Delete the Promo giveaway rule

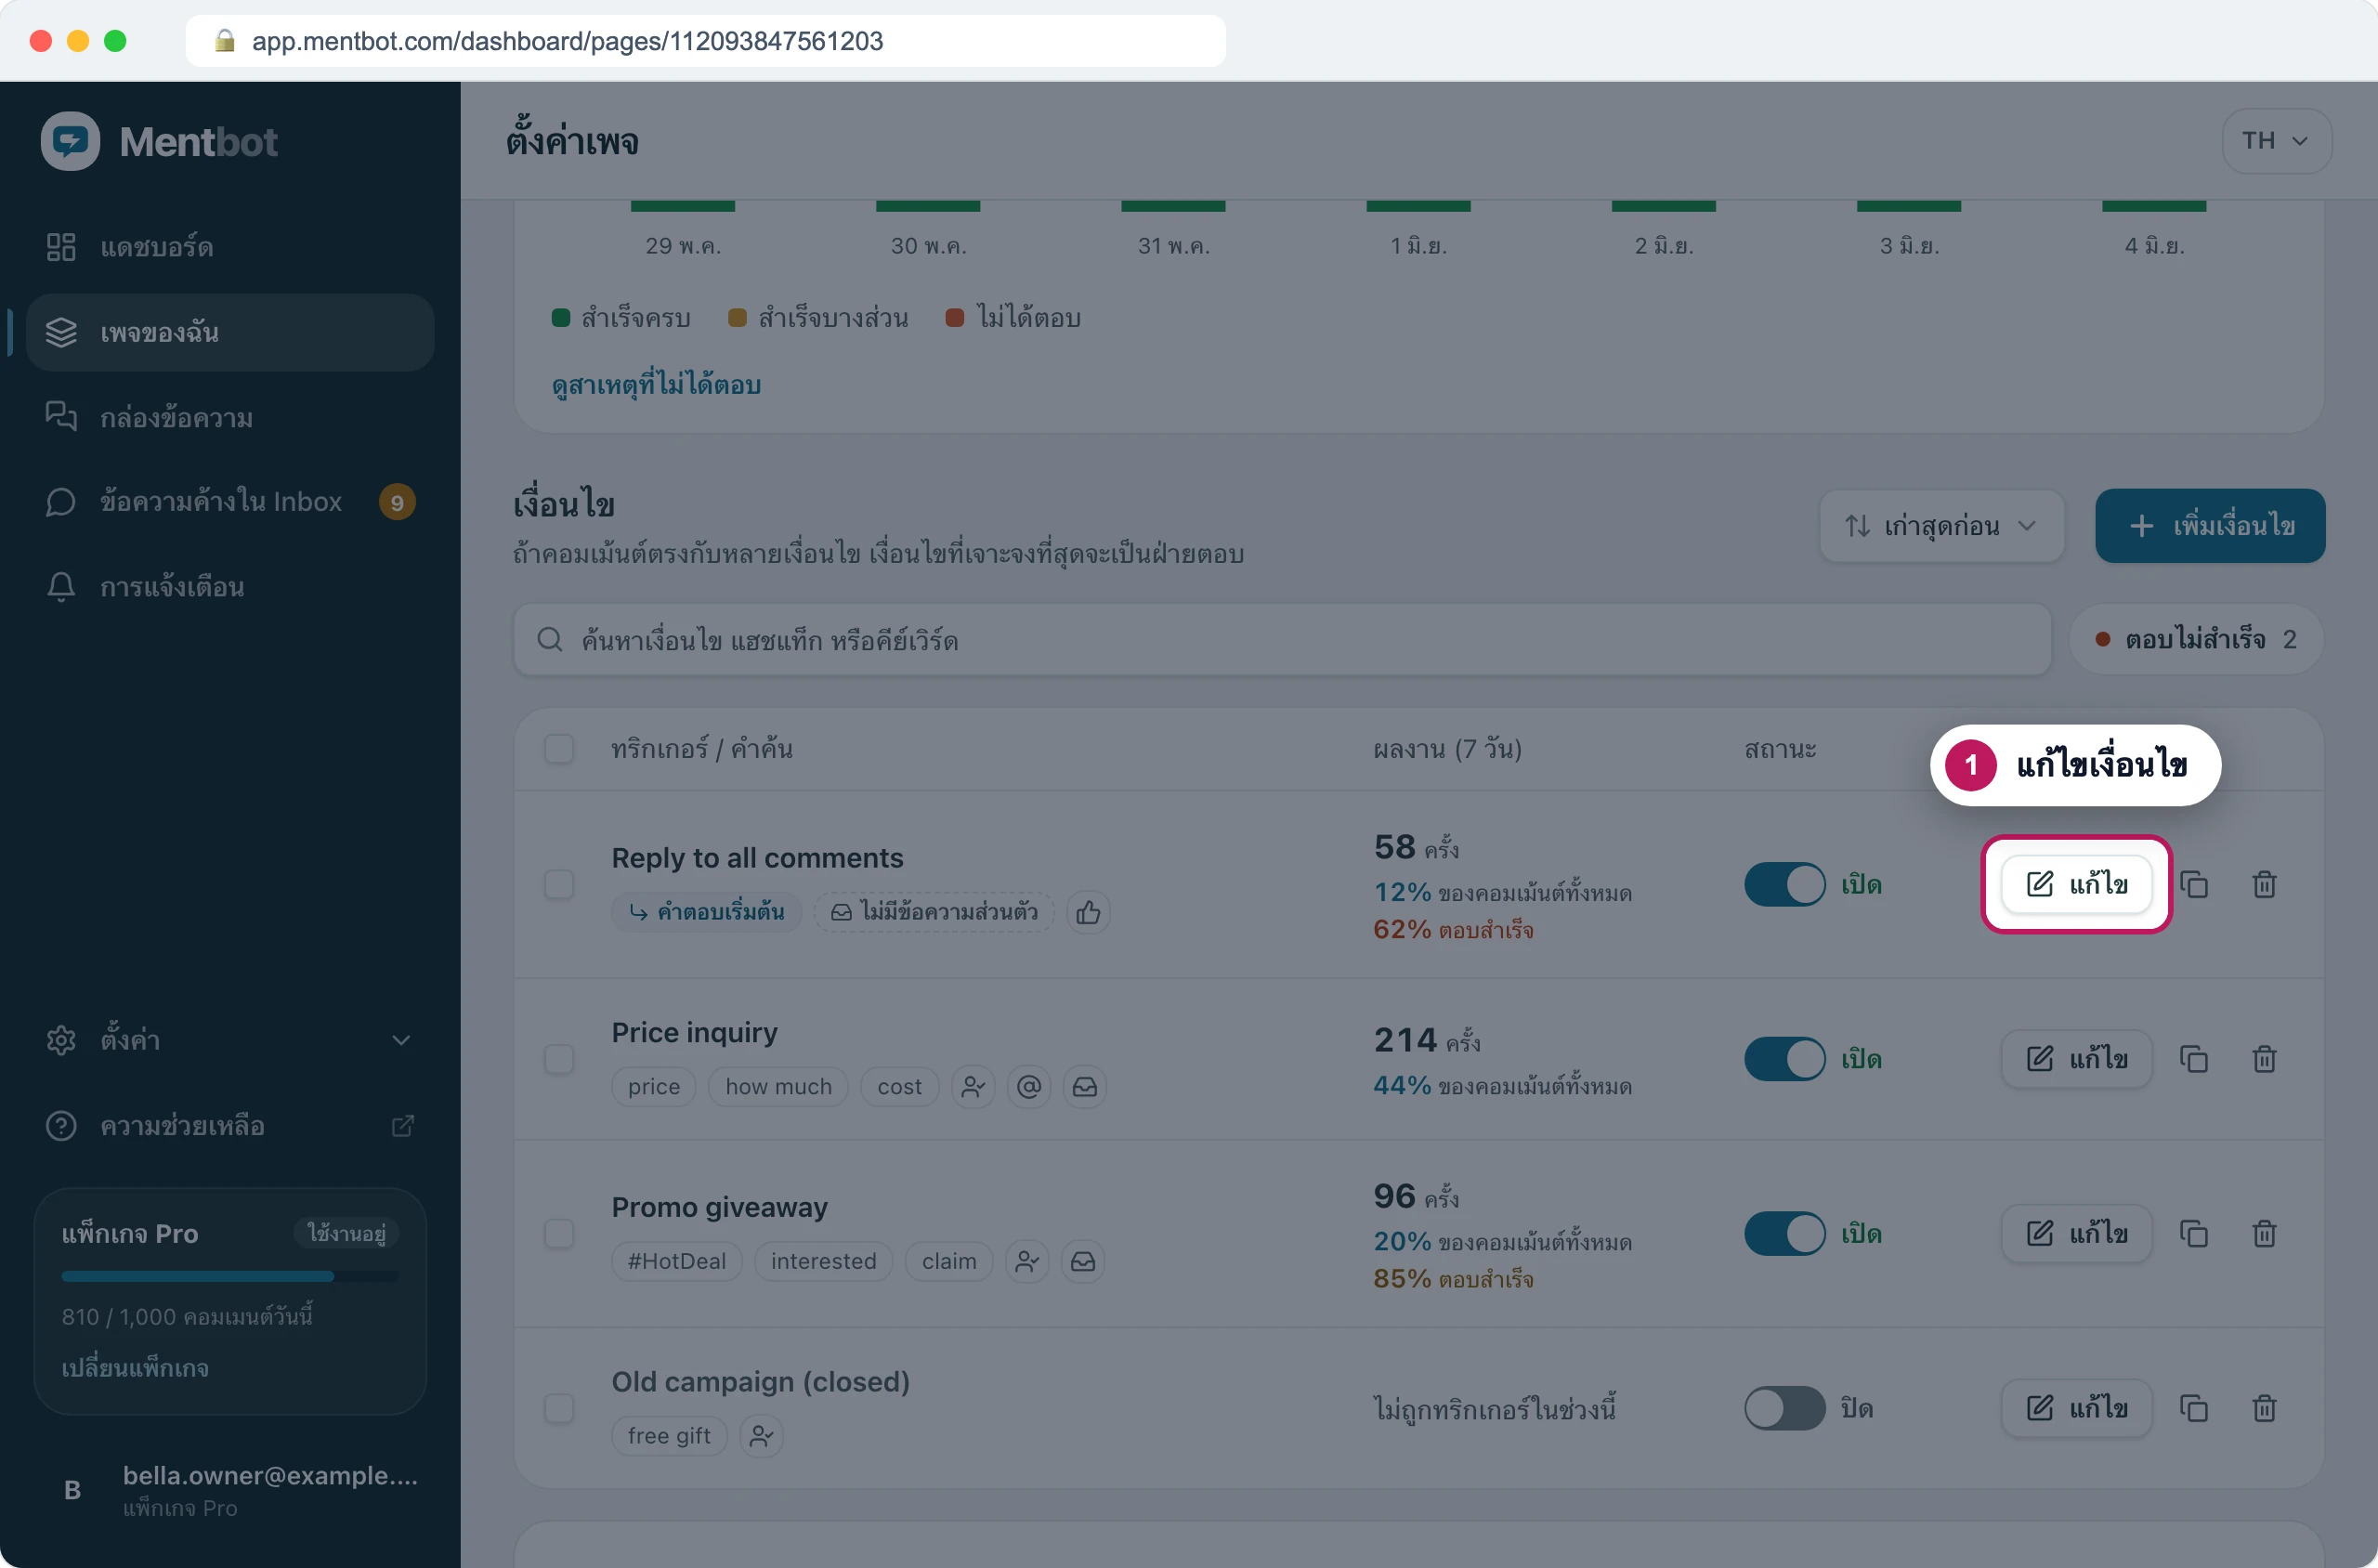tap(2264, 1234)
